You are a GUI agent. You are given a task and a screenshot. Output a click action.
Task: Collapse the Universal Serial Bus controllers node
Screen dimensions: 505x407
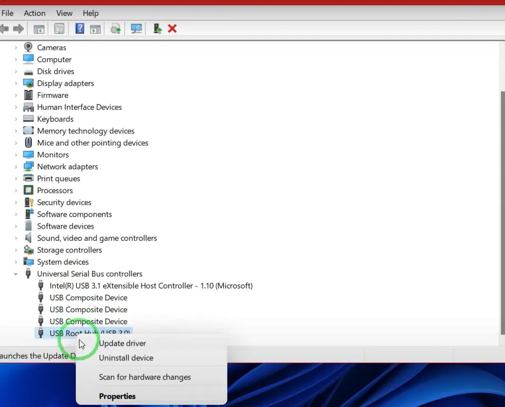[15, 274]
